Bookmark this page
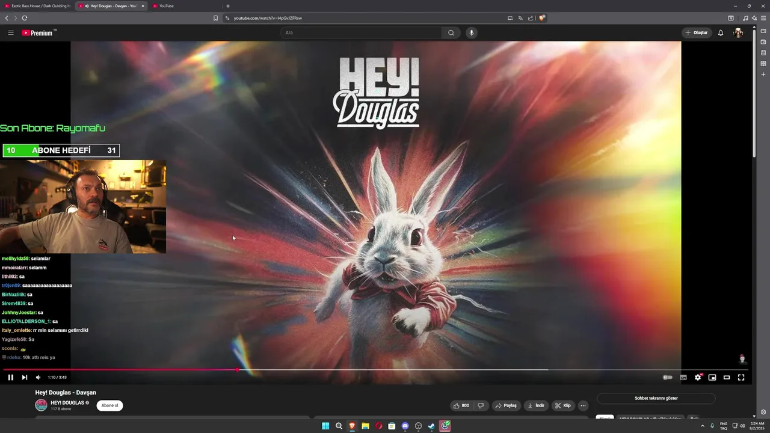Image resolution: width=770 pixels, height=433 pixels. pyautogui.click(x=215, y=18)
